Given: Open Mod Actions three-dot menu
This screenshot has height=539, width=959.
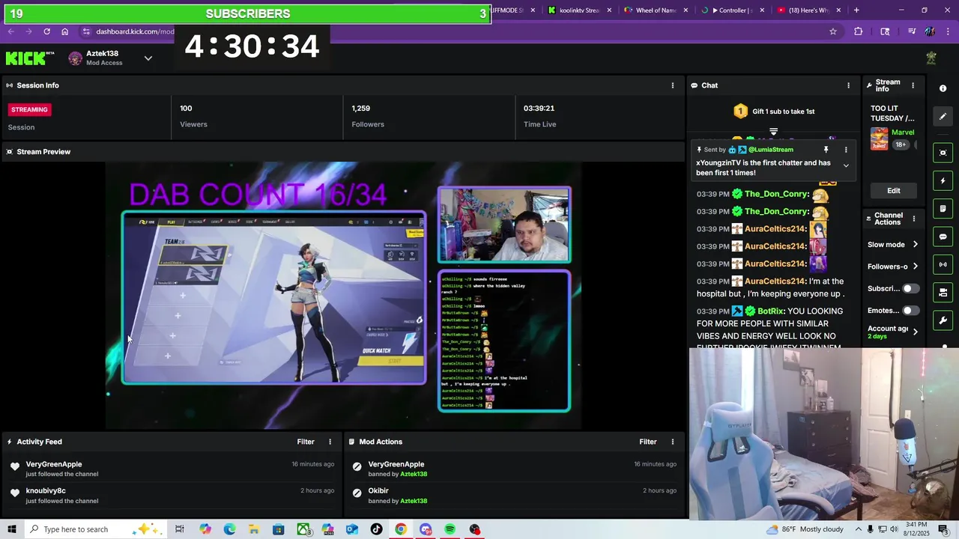Looking at the screenshot, I should click(672, 442).
